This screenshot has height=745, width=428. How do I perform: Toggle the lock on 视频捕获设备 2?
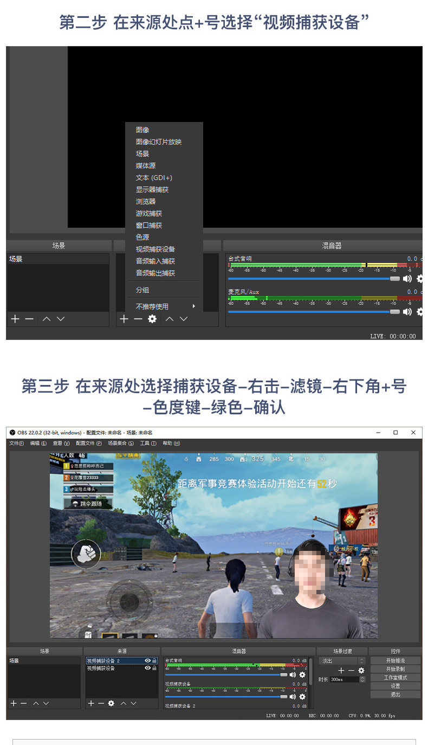click(154, 660)
